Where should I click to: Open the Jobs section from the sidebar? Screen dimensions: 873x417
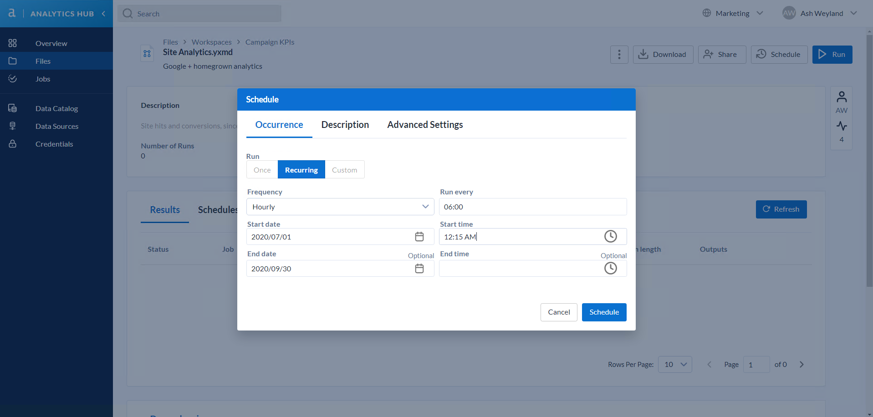tap(42, 79)
